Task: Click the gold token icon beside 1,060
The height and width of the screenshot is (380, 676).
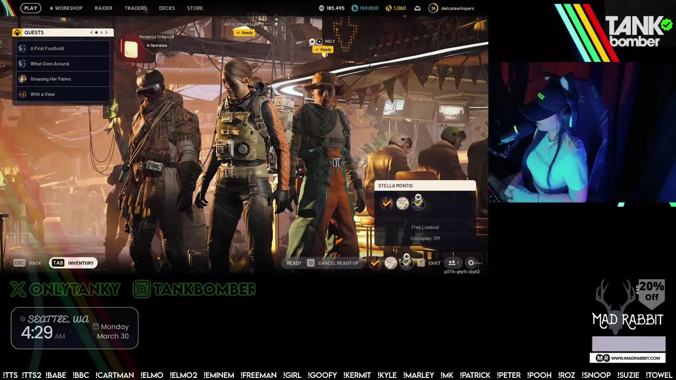Action: [x=389, y=8]
